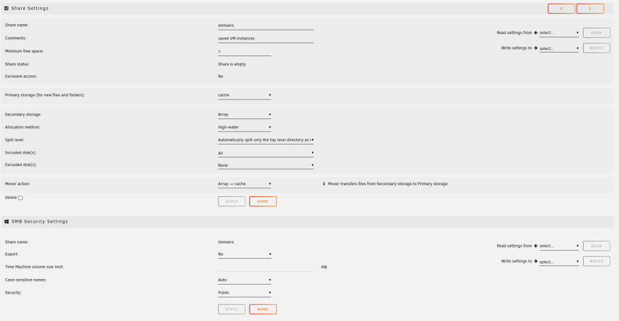Open SMB Read settings from select dropdown

[x=559, y=246]
